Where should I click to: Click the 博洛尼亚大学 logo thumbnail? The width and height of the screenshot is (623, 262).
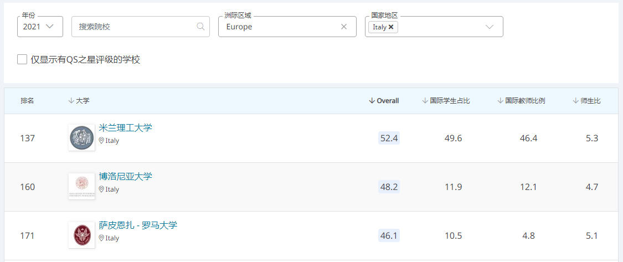[81, 186]
